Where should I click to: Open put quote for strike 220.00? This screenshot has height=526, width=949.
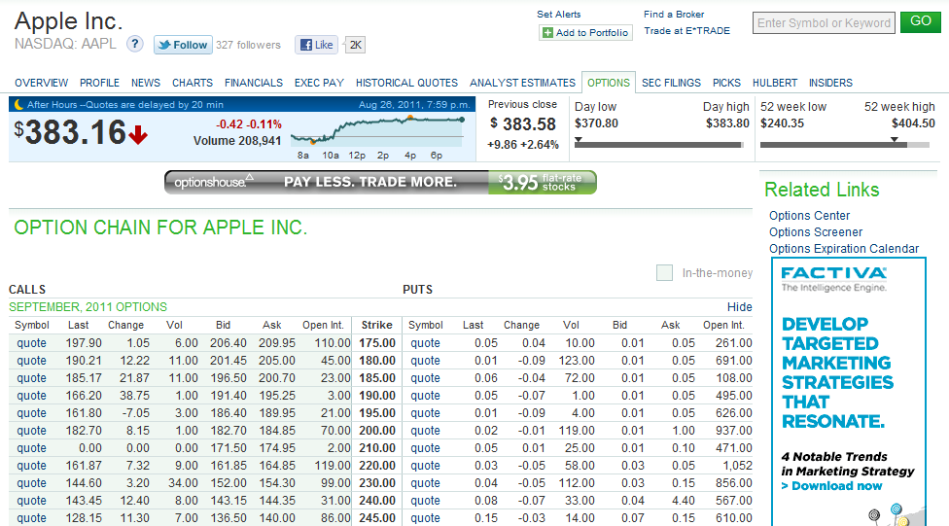(425, 466)
